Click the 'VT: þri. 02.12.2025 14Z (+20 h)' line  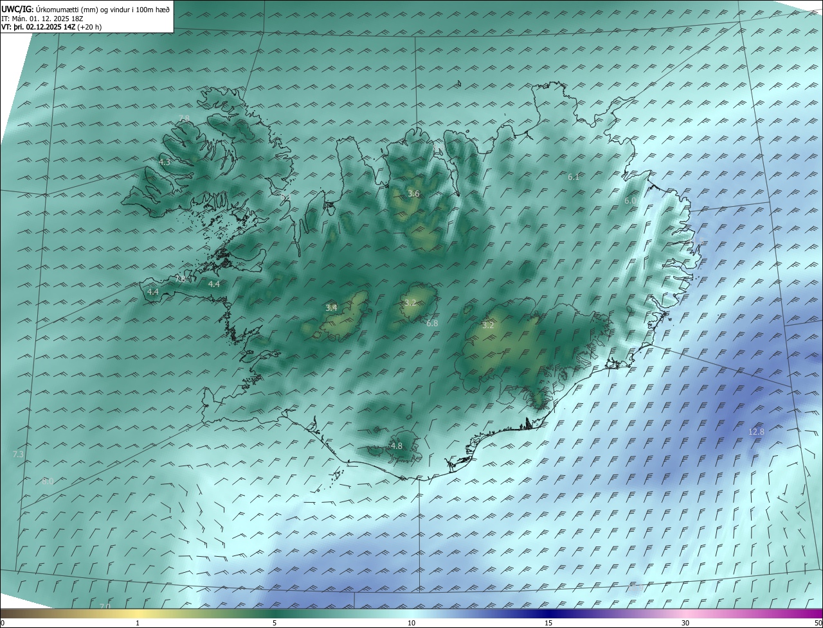[x=51, y=27]
